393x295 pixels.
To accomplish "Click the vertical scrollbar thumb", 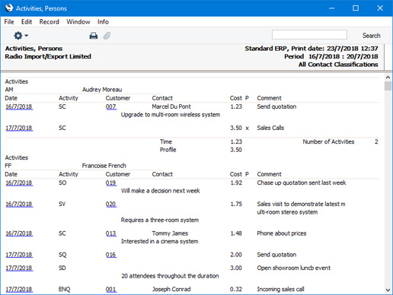I will pos(388,86).
